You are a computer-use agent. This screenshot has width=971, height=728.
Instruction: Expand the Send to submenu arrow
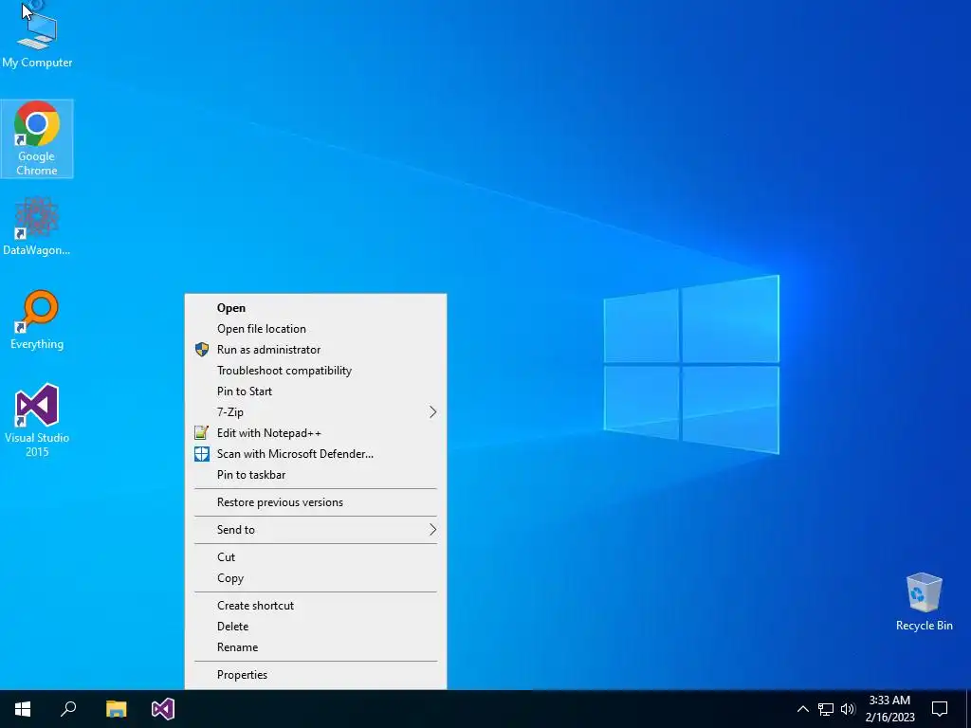432,530
